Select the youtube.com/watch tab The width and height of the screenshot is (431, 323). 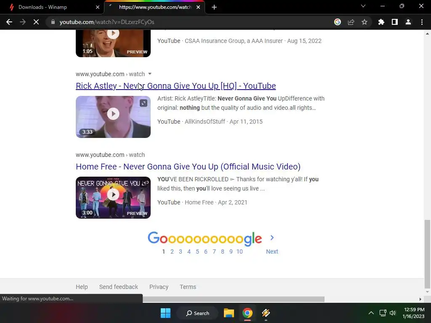click(x=154, y=7)
